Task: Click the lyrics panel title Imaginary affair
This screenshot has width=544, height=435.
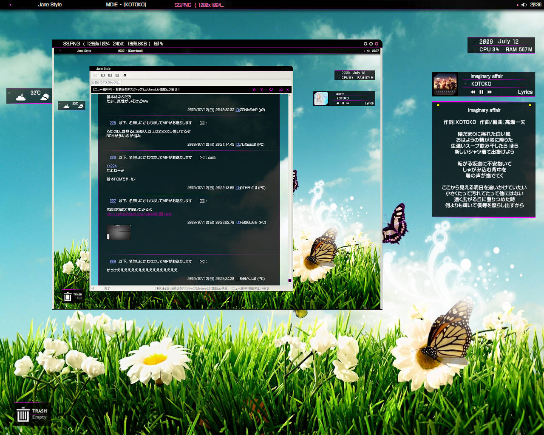Action: pos(484,110)
